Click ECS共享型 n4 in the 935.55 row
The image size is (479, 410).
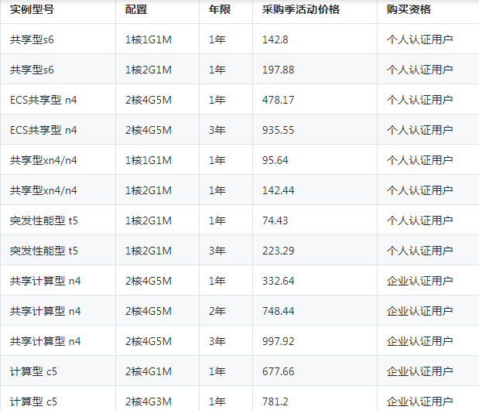[x=43, y=131]
